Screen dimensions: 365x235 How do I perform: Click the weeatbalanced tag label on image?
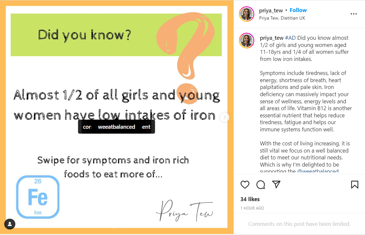116,127
